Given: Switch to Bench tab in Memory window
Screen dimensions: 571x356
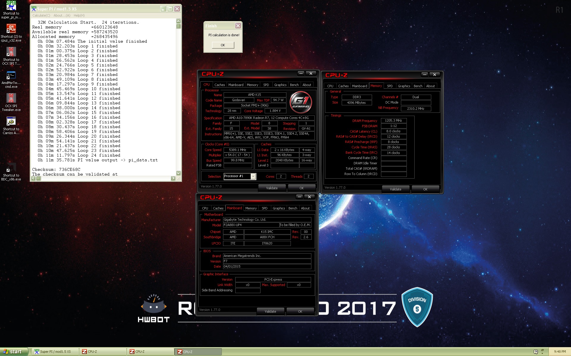Looking at the screenshot, I should click(418, 86).
